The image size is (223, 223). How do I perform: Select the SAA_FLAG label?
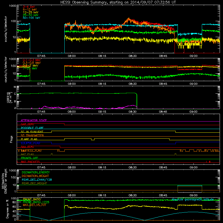tap(27, 147)
